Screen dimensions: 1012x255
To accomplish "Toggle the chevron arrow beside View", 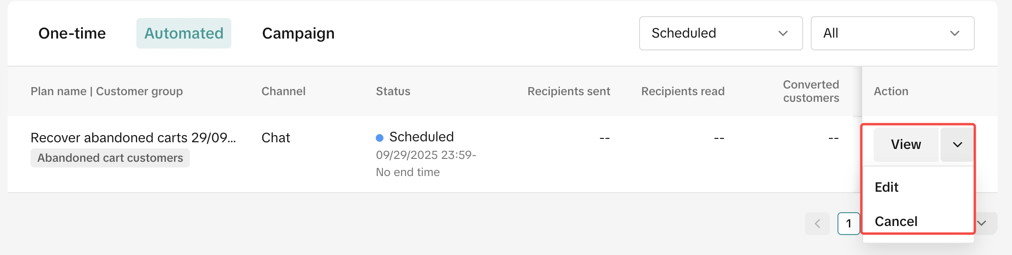I will (x=957, y=145).
